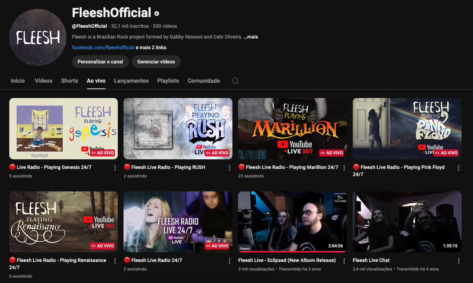Open the facebook.com/fleeshofficial link
This screenshot has height=283, width=473.
(x=103, y=48)
